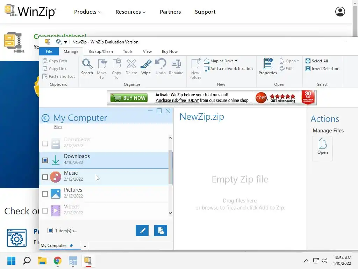Click the green BUY NOW button
Screen dimensions: 358x269
[x=129, y=98]
